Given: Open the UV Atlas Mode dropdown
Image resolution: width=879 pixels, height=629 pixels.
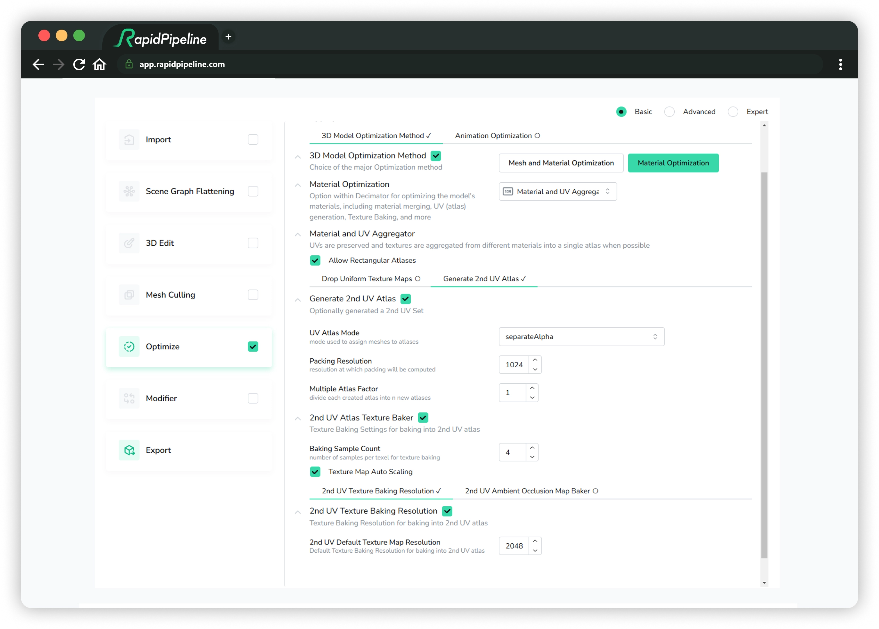Looking at the screenshot, I should [581, 337].
